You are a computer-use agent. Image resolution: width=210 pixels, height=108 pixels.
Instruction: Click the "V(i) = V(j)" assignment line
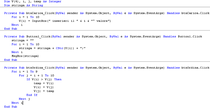(44, 87)
